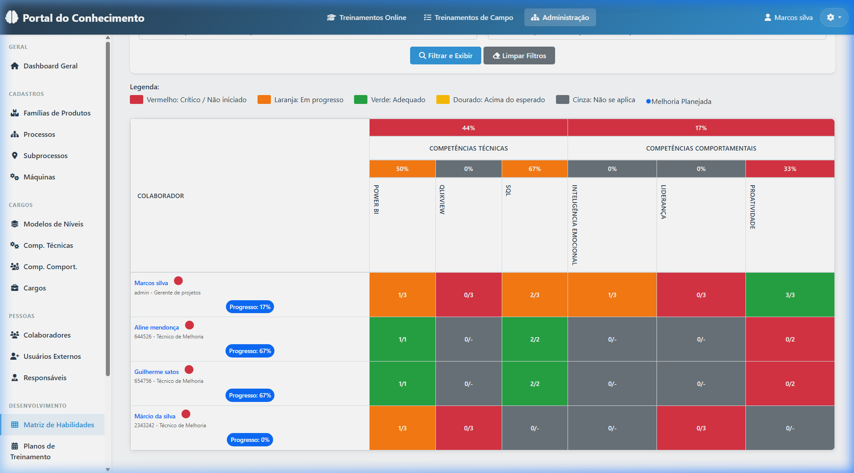The width and height of the screenshot is (854, 473).
Task: Click the Limpar Filtros button
Action: [519, 56]
